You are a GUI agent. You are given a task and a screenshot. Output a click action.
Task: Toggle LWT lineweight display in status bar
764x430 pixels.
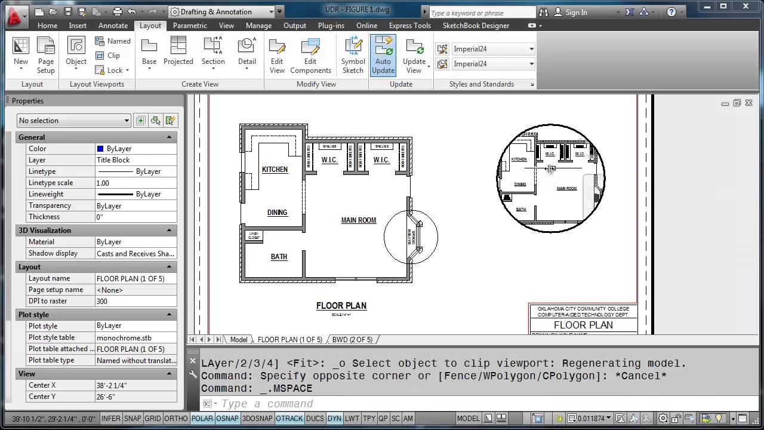[x=352, y=419]
